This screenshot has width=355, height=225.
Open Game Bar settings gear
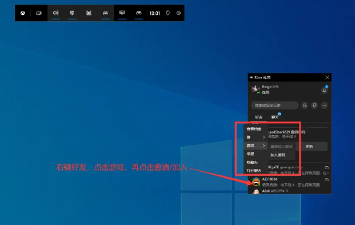click(178, 13)
